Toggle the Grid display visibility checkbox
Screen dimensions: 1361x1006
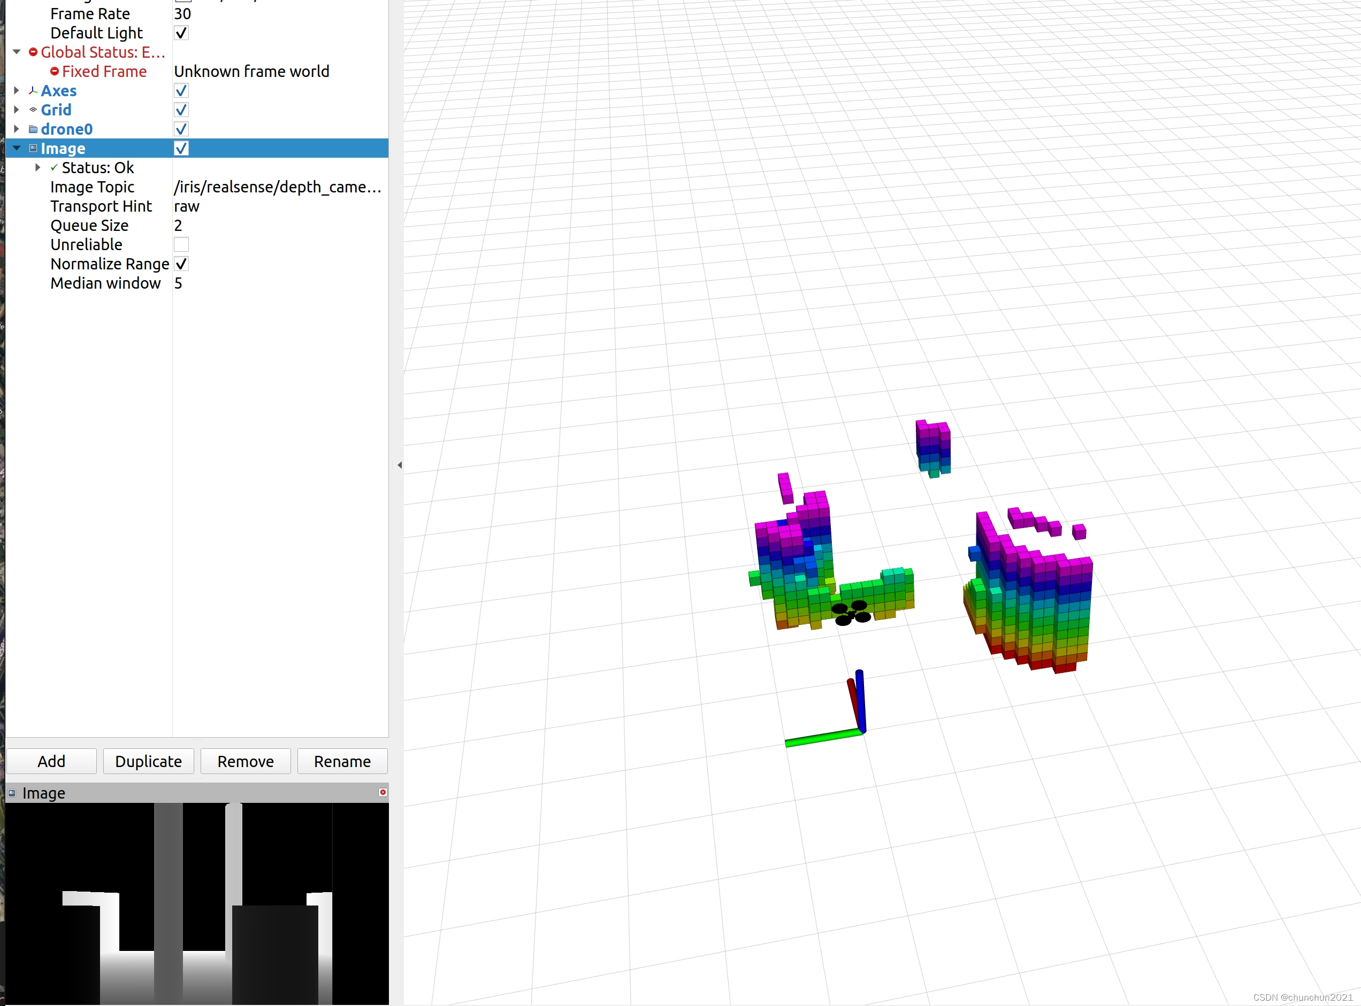pyautogui.click(x=181, y=110)
